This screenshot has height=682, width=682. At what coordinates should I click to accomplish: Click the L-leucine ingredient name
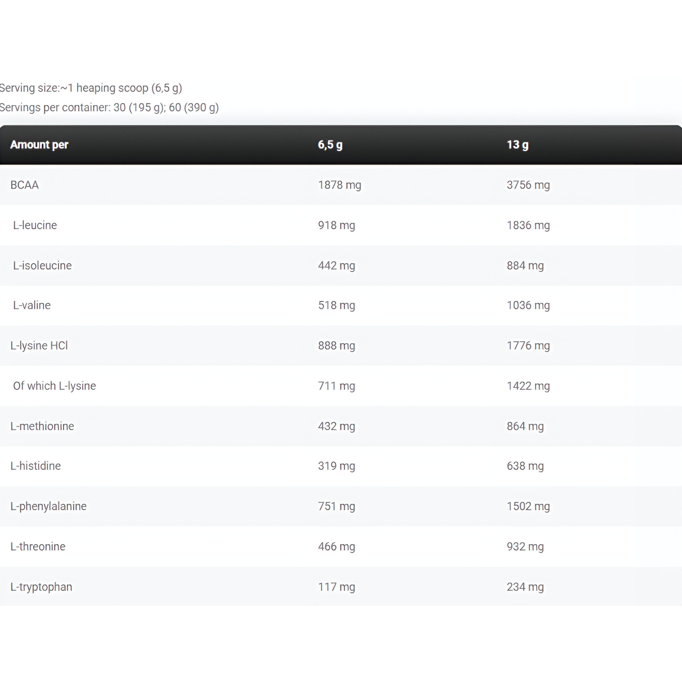(x=35, y=225)
